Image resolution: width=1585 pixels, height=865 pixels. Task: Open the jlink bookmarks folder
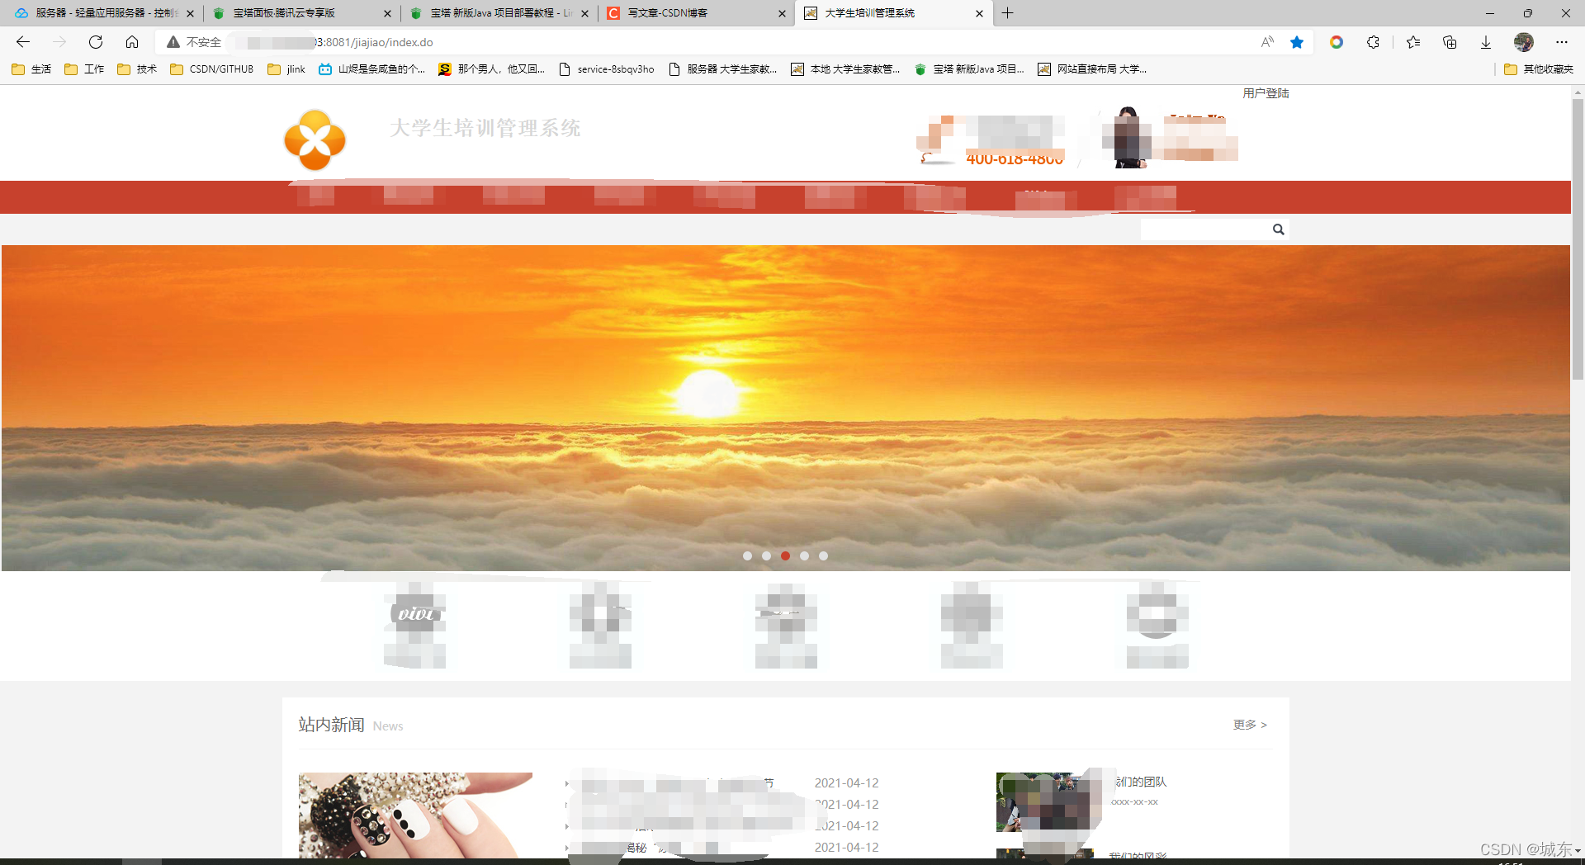[x=286, y=69]
